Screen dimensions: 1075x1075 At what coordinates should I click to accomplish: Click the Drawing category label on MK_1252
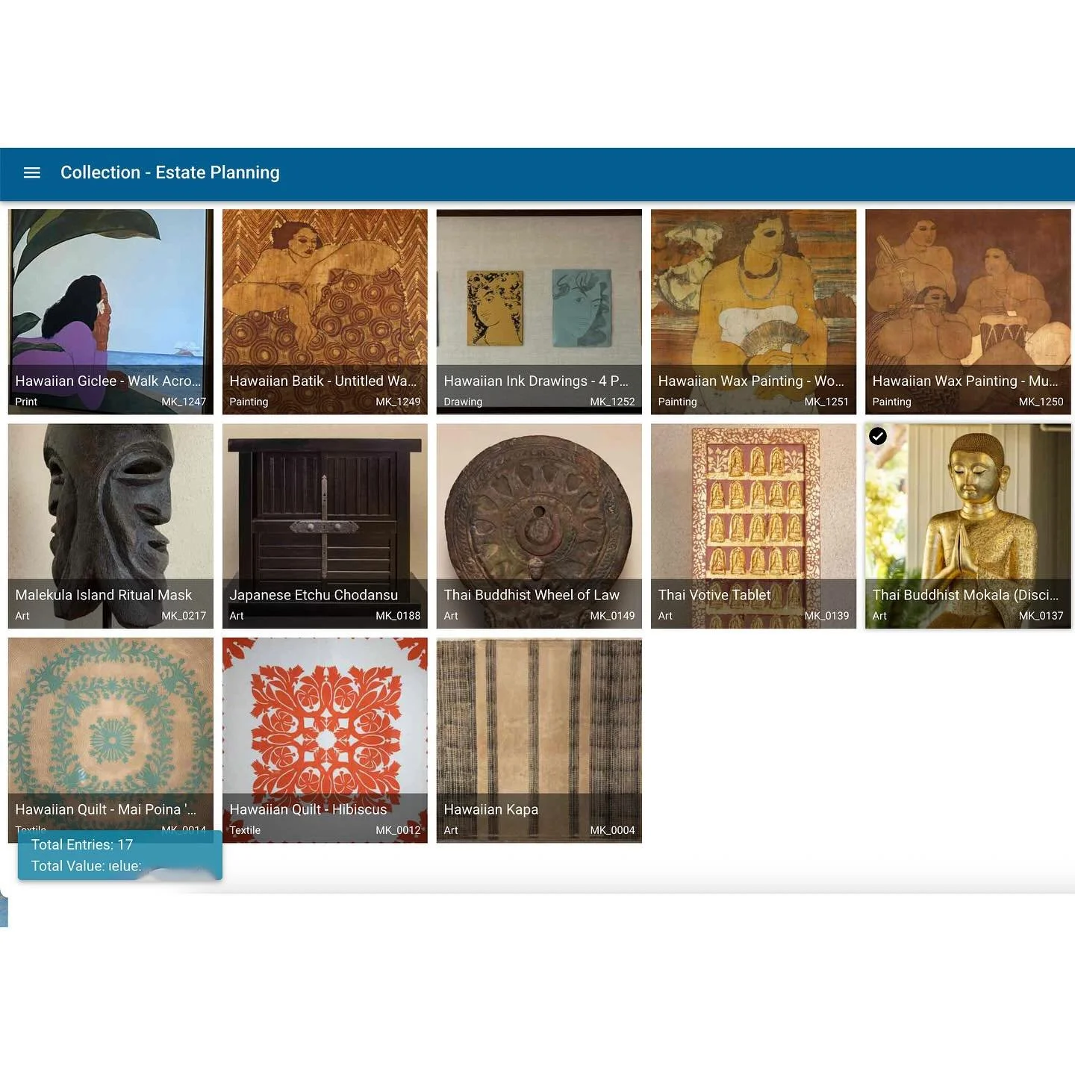click(463, 402)
